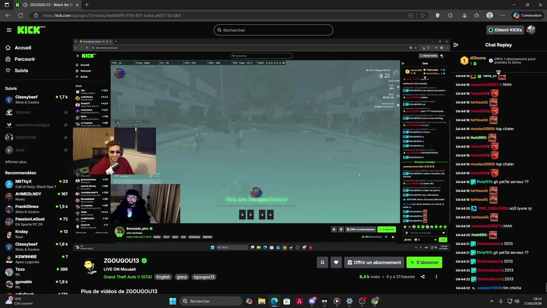Open the Kick hamburger menu
The height and width of the screenshot is (308, 547).
tap(9, 30)
